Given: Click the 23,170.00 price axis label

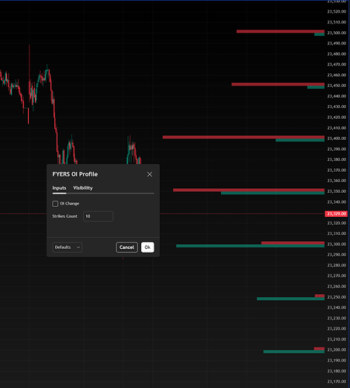Looking at the screenshot, I should click(337, 382).
